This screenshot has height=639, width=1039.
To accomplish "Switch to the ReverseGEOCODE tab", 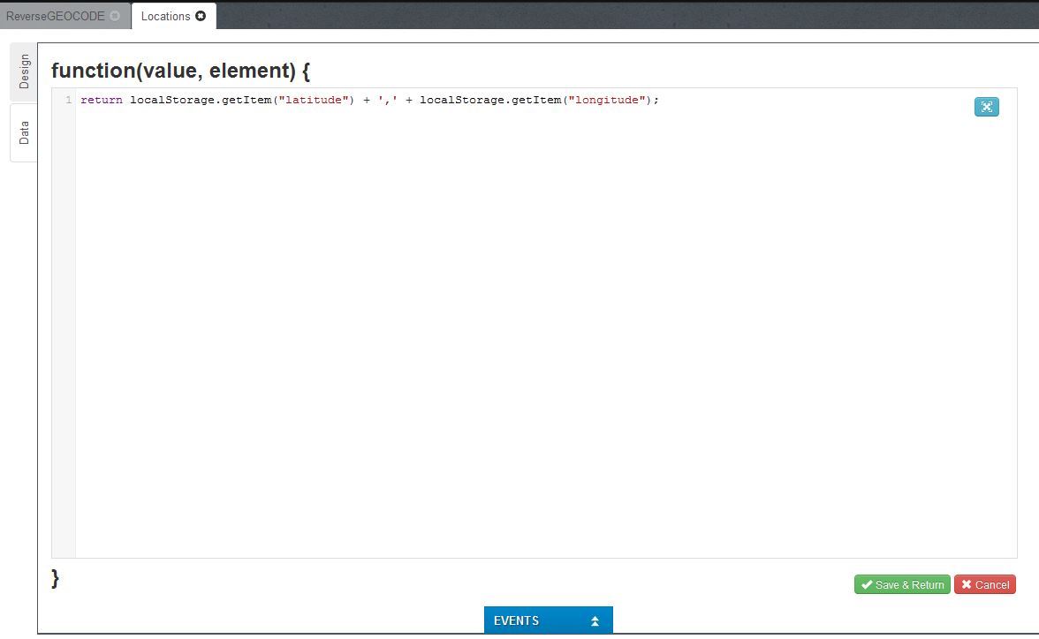I will (x=55, y=16).
